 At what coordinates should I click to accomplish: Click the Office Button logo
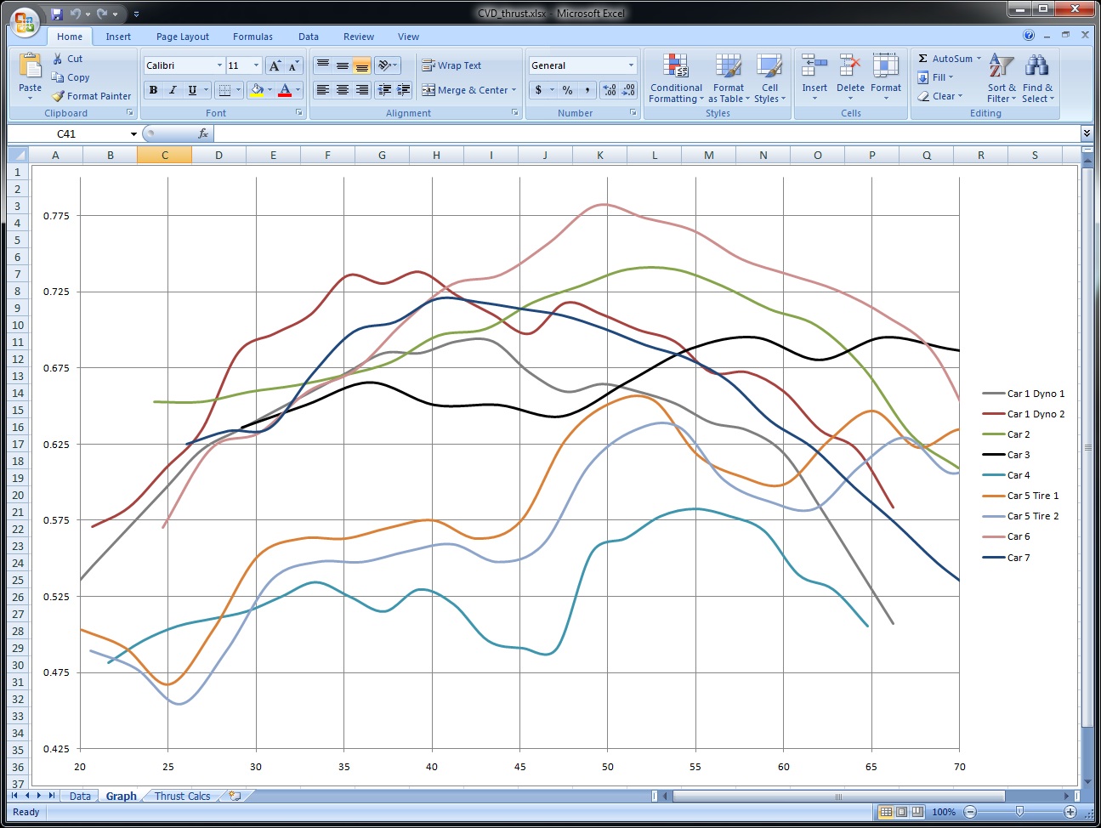point(25,23)
